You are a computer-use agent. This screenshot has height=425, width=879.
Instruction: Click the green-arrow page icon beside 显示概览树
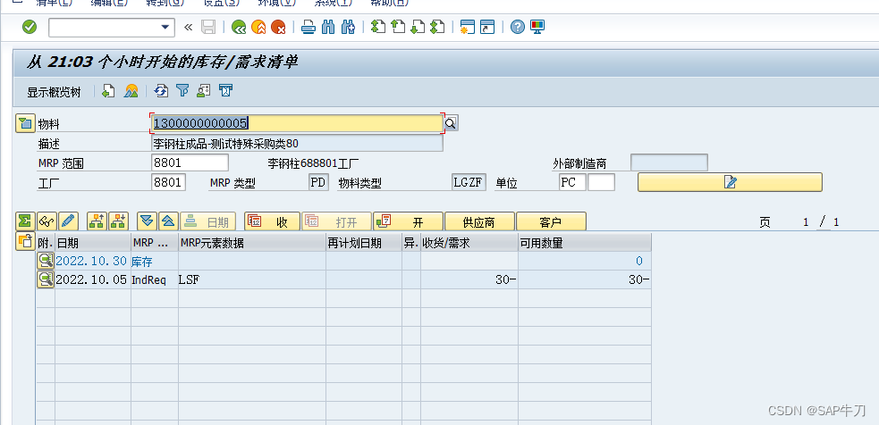(108, 91)
